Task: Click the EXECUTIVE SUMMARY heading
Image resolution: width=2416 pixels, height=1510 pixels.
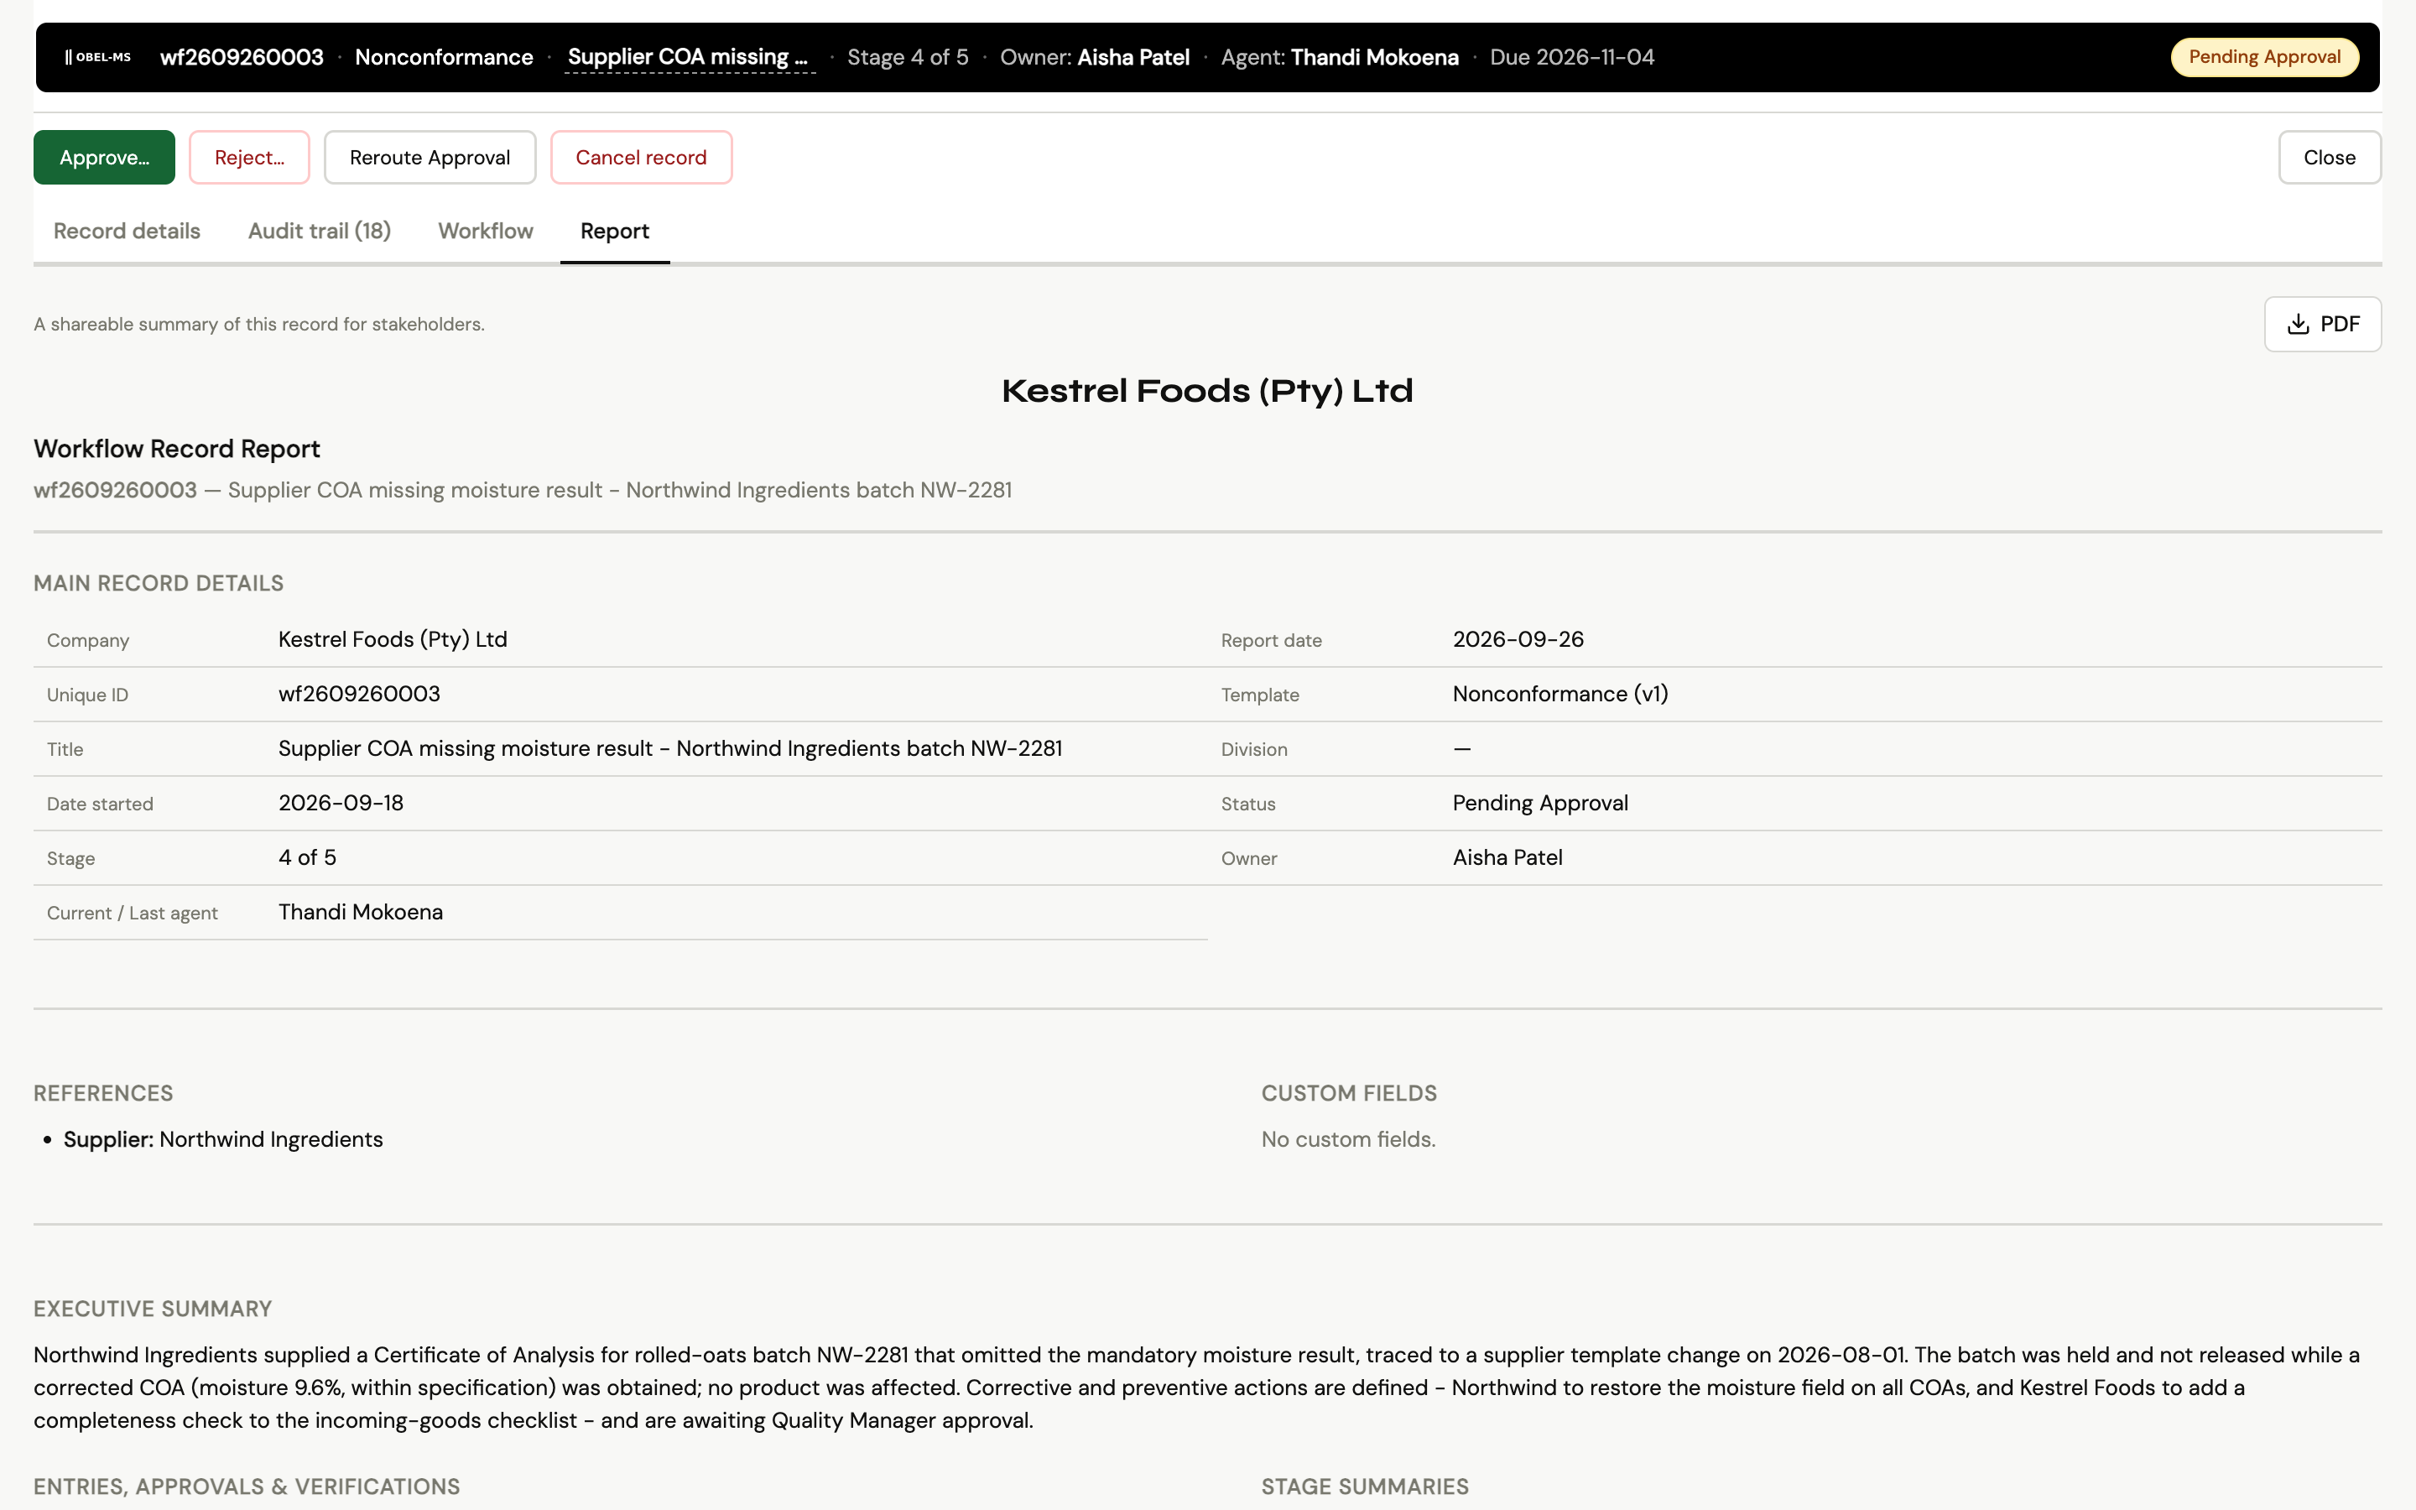Action: coord(153,1310)
